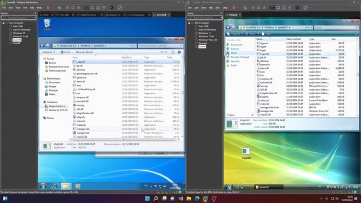Viewport: 361px width, 203px height.
Task: Pause the Vista64 VM from right toolbar
Action: click(x=234, y=7)
